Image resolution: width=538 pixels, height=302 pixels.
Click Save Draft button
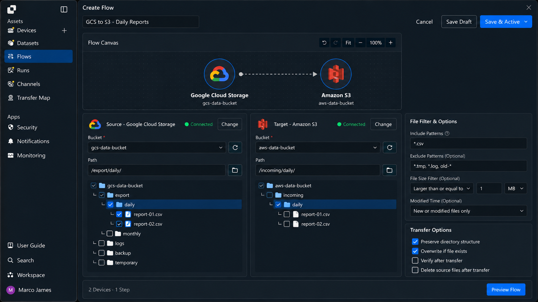point(459,22)
